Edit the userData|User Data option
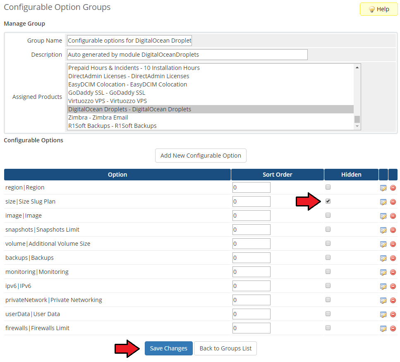Image resolution: width=400 pixels, height=362 pixels. coord(383,314)
